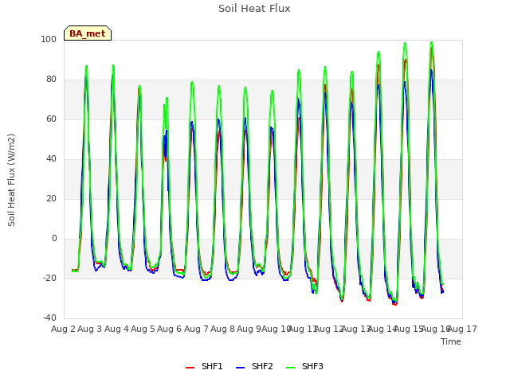Click the 20 y-axis tick label
Screen dimensions: 510x382
click(x=51, y=198)
